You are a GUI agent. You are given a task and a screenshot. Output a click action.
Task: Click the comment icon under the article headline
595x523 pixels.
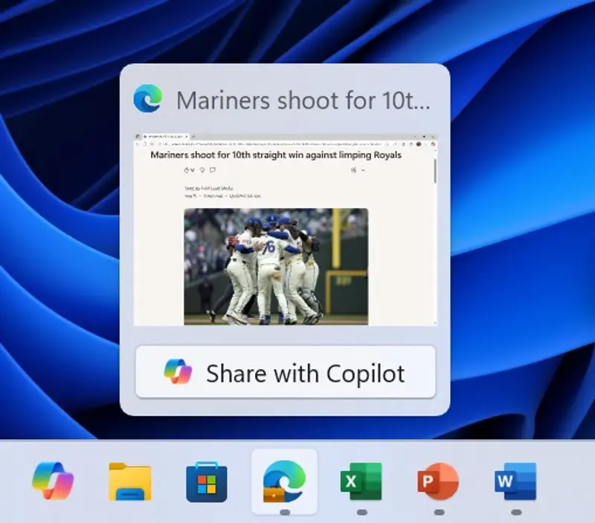tap(213, 170)
